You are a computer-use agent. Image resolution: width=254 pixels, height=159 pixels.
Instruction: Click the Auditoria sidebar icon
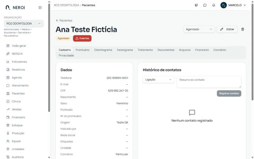(8, 157)
